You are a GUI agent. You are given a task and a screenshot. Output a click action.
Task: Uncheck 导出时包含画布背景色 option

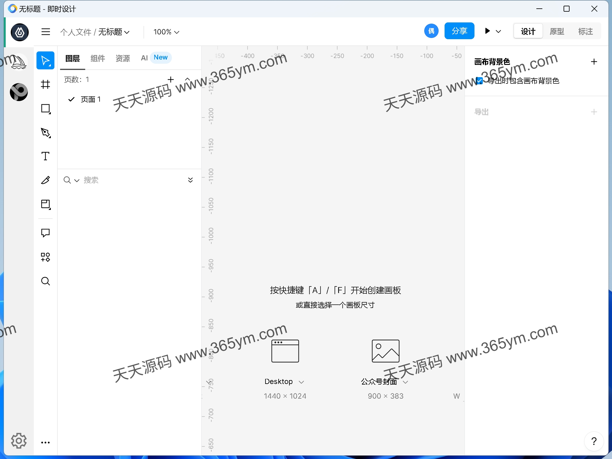tap(480, 81)
